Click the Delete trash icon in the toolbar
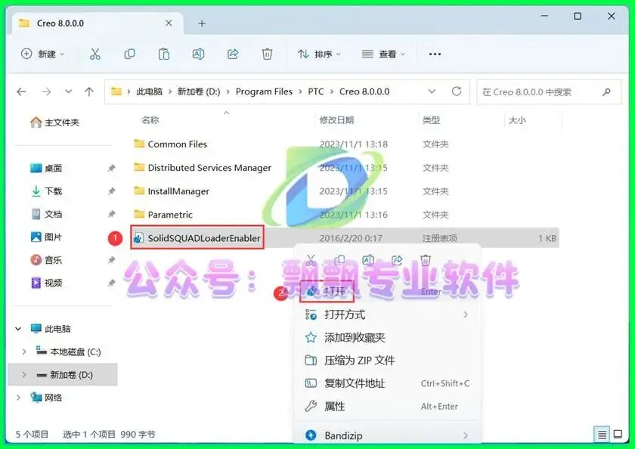 pyautogui.click(x=267, y=54)
